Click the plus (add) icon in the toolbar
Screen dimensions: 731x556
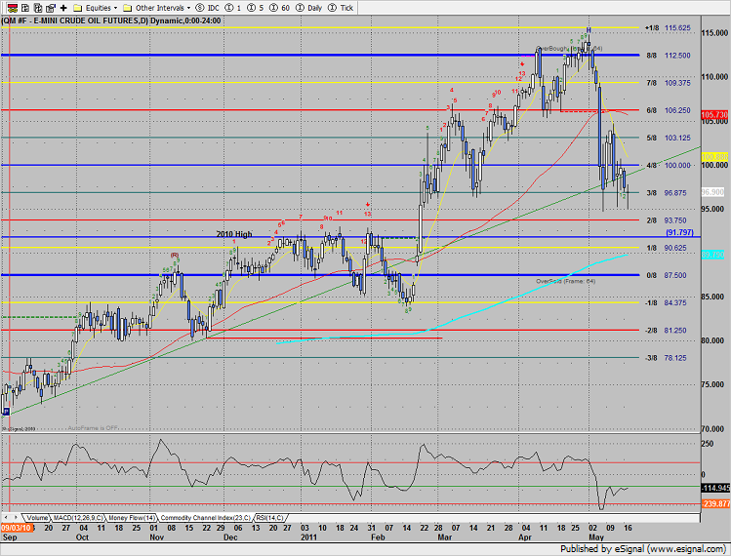(63, 8)
